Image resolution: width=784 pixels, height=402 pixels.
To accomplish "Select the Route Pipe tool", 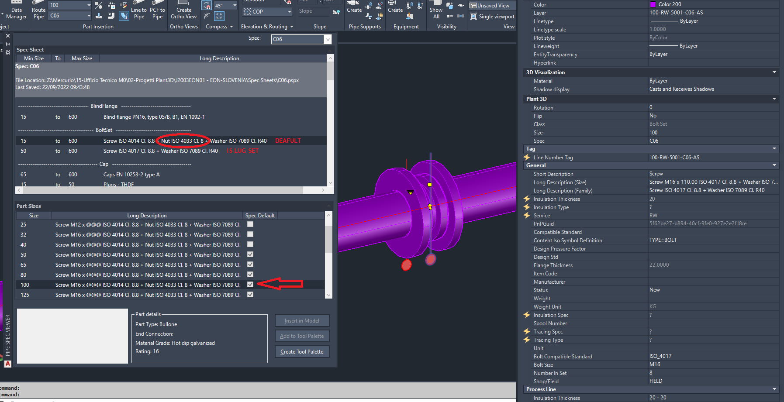I will click(38, 10).
